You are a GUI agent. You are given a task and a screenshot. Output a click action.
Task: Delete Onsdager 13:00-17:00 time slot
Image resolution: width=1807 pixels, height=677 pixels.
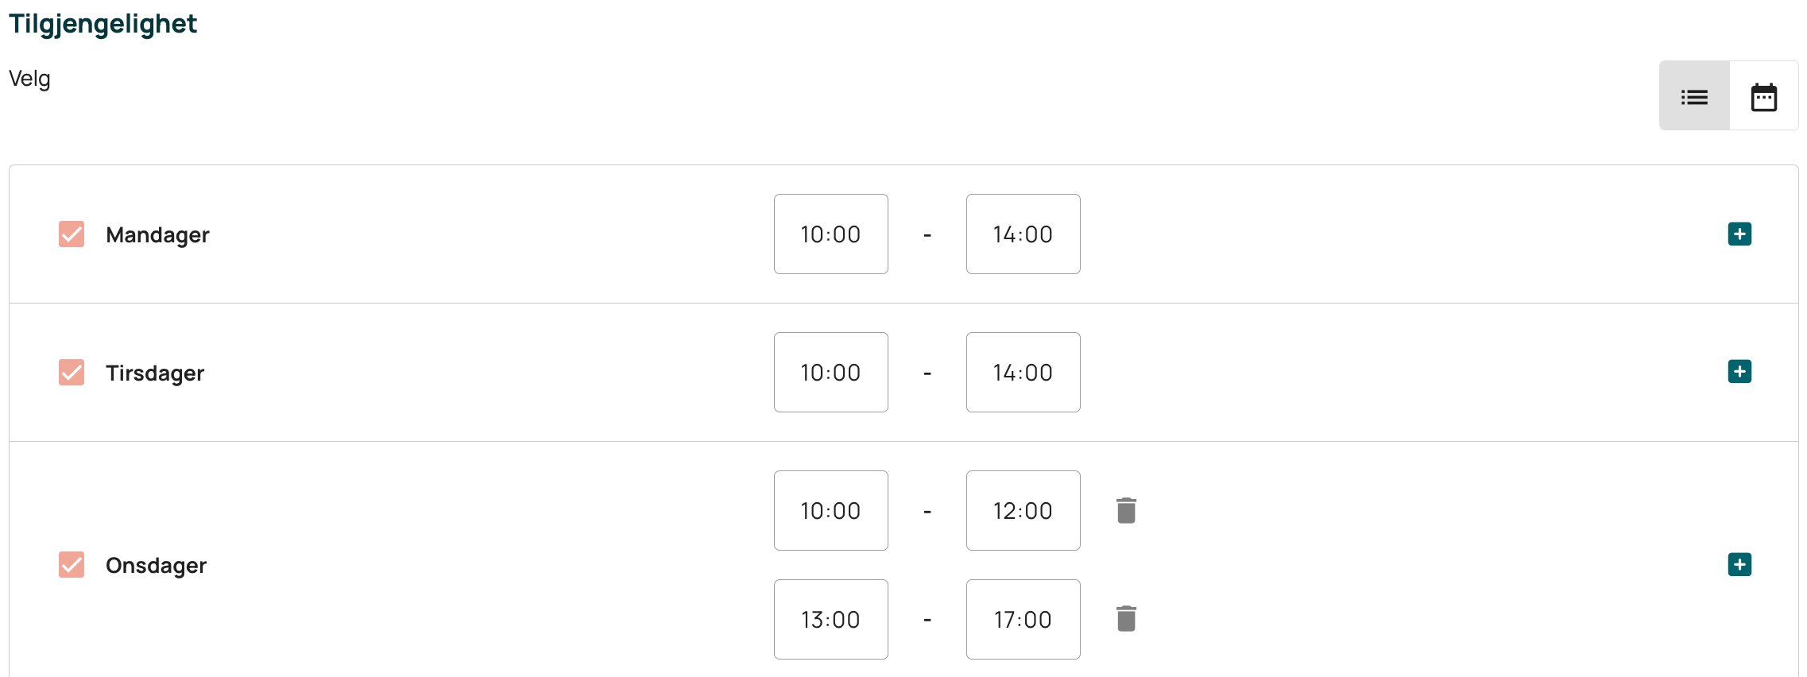coord(1126,618)
